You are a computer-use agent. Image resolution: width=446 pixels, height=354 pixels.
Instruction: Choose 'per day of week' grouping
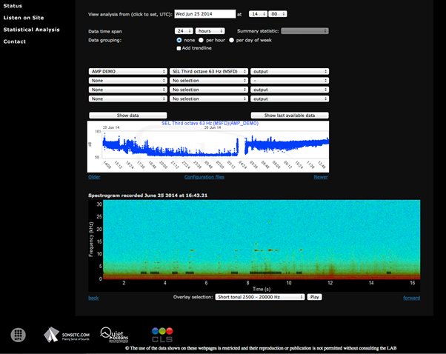[232, 40]
